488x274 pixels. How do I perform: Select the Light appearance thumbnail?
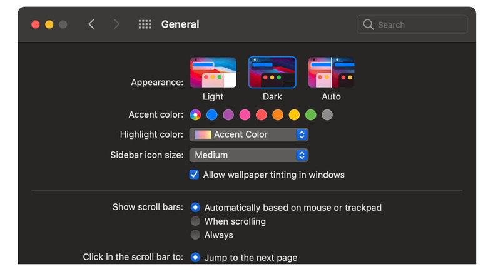tap(213, 73)
